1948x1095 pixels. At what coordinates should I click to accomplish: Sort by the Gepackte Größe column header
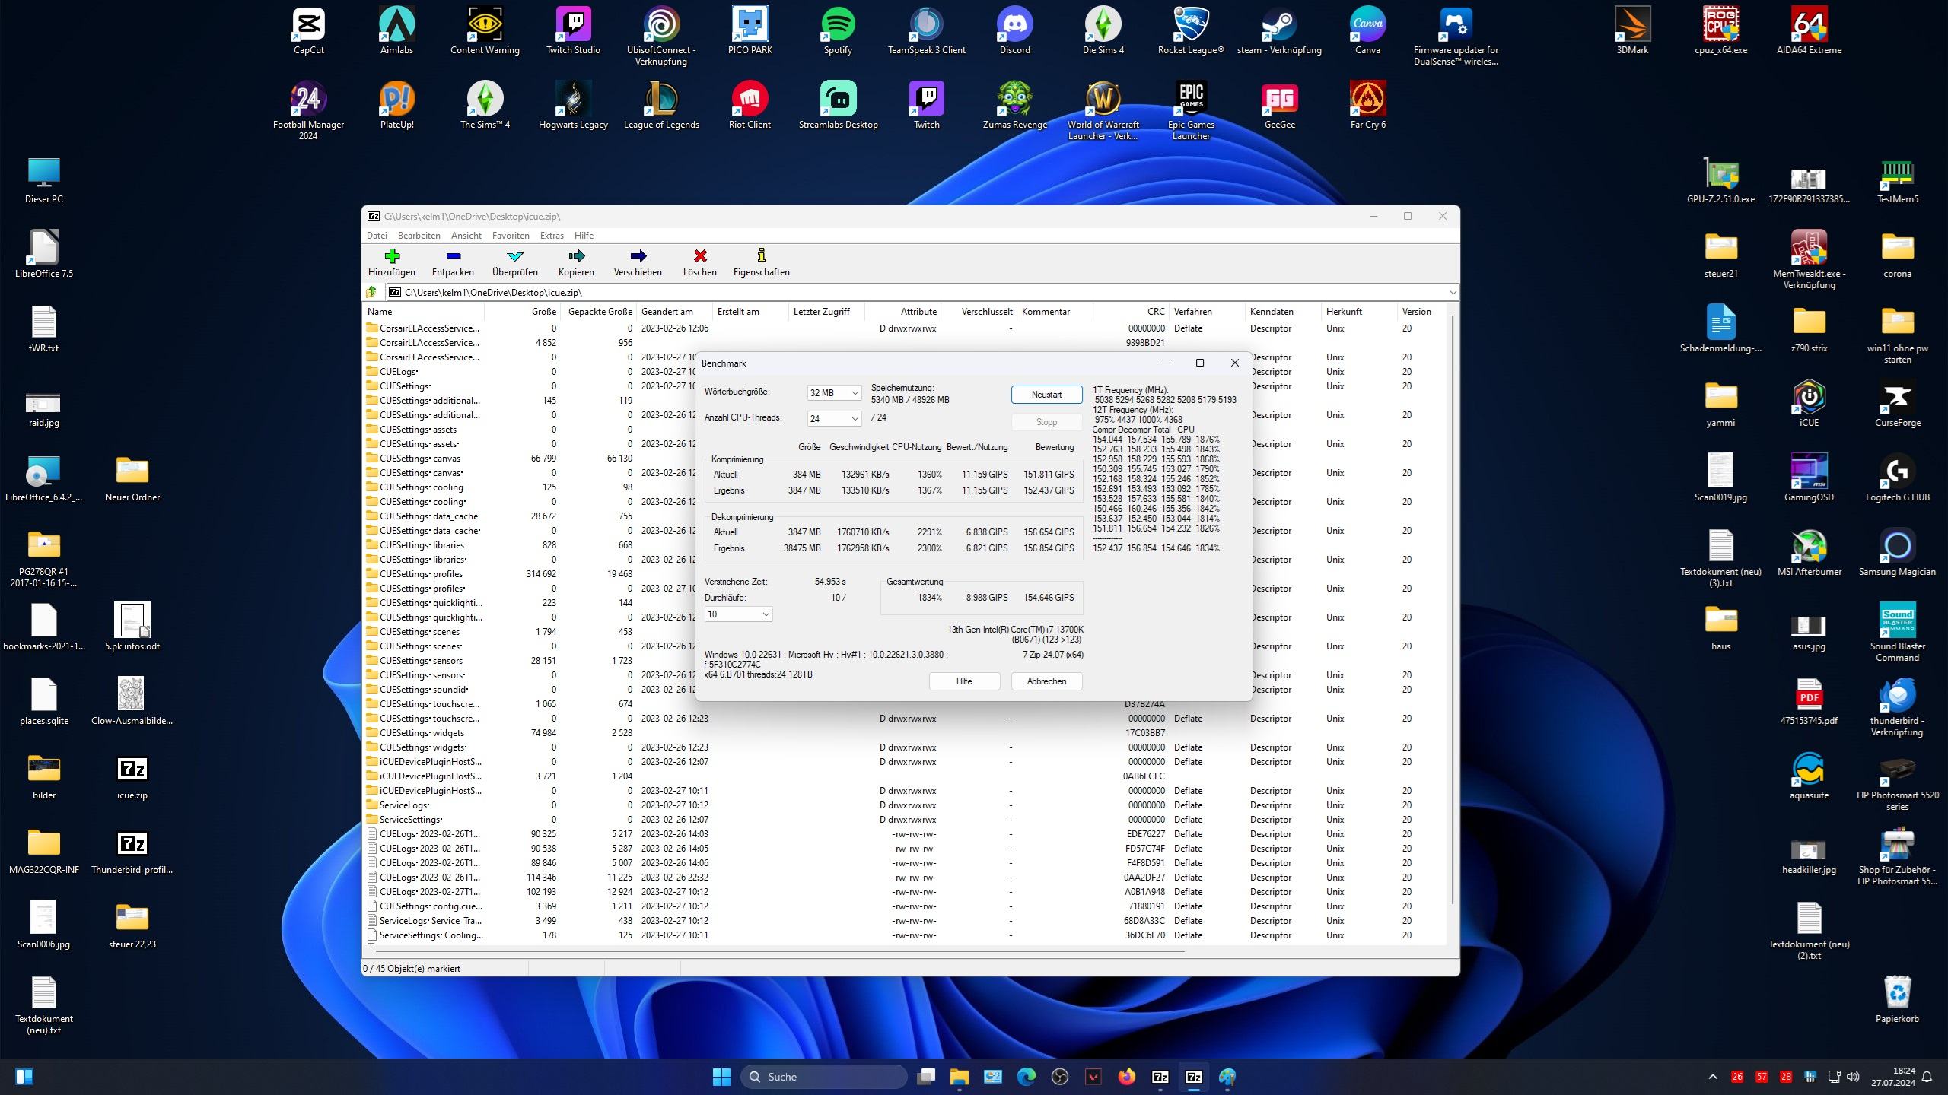click(x=600, y=312)
